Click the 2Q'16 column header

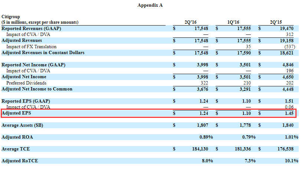190,22
